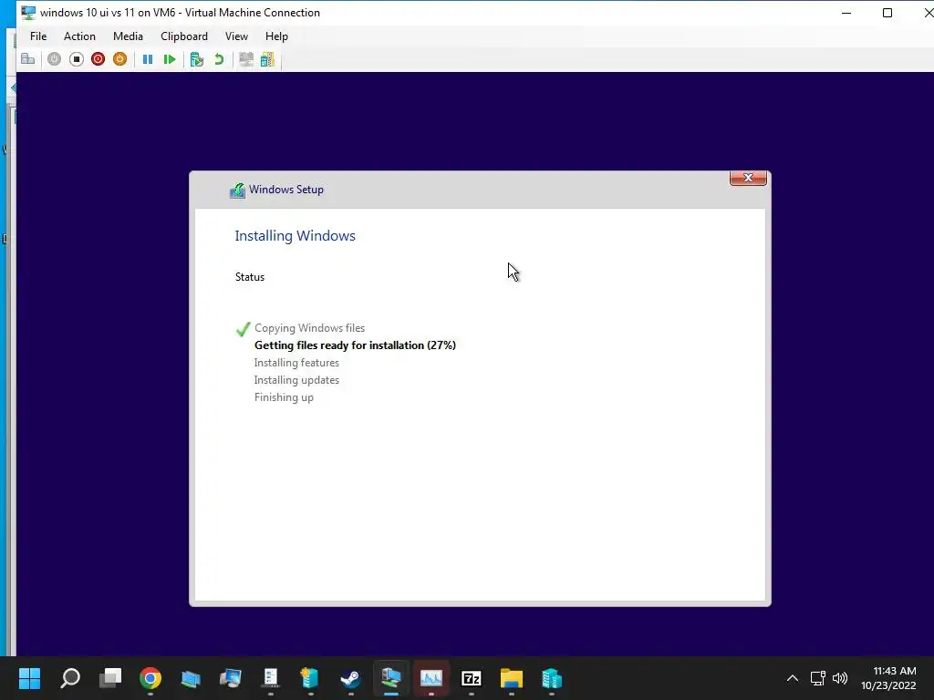The image size is (934, 700).
Task: Click the grayed Enhanced Session toolbar icon
Action: pyautogui.click(x=246, y=59)
